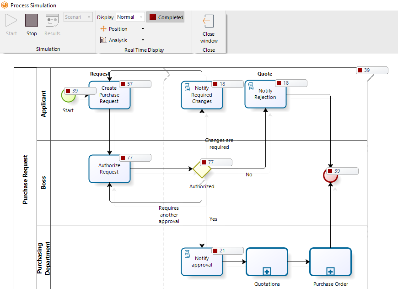Click the script icon on Notify Rejection task

pyautogui.click(x=251, y=87)
